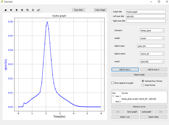Click the Time(hr) x-axis label

coord(59,117)
